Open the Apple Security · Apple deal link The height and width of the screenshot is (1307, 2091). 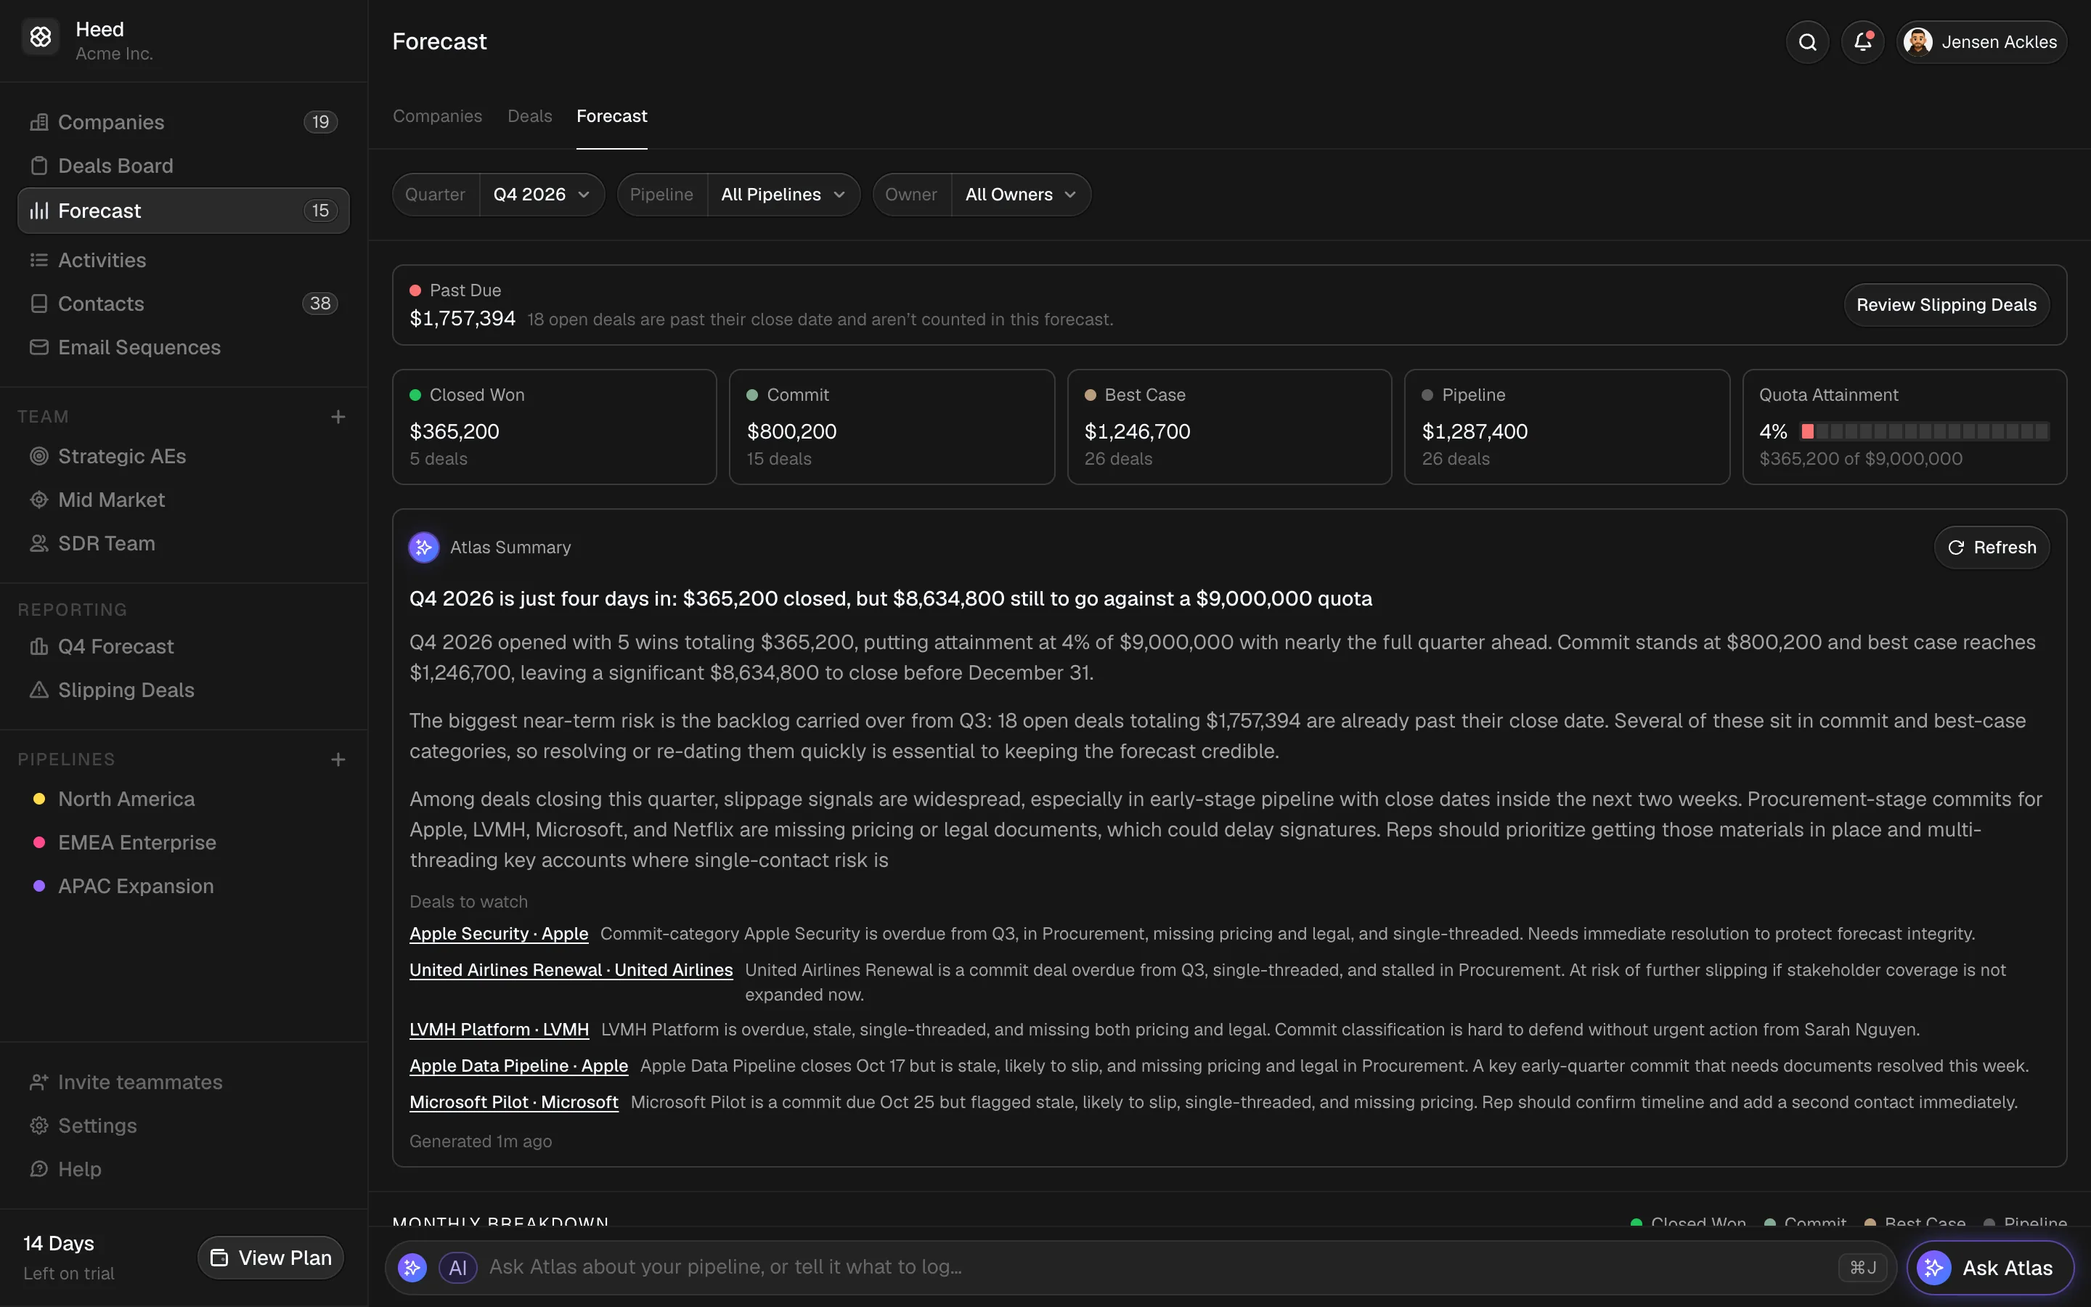[x=499, y=934]
